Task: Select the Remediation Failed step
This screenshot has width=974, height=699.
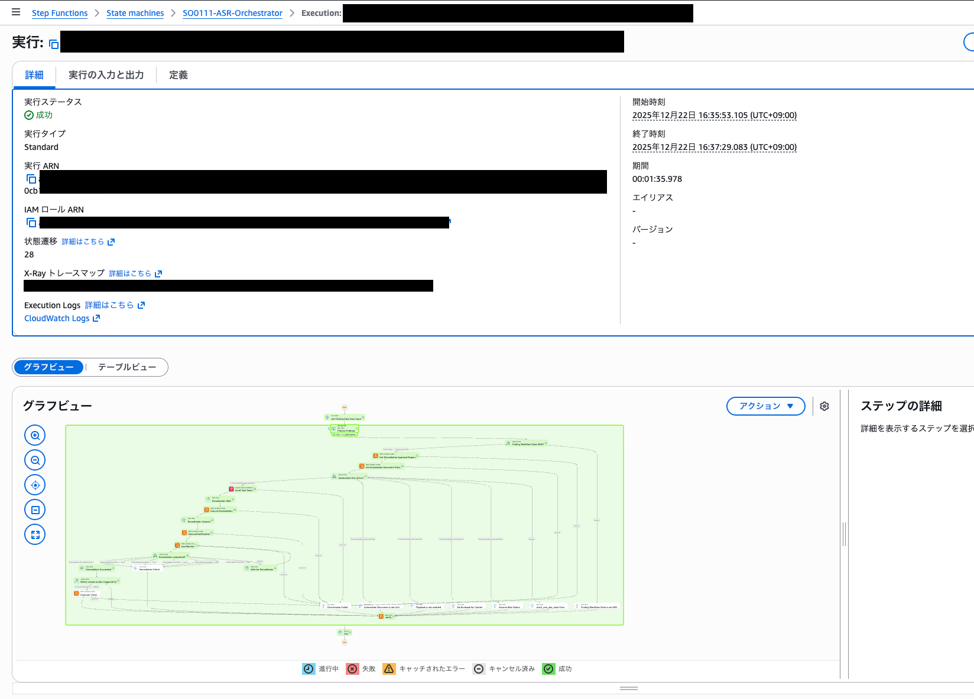Action: (x=147, y=569)
